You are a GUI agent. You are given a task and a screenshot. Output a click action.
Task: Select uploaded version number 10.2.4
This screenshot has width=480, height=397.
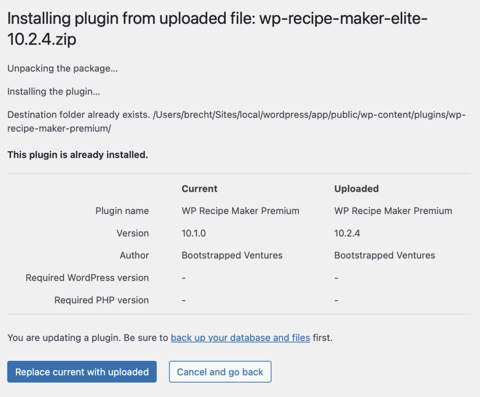tap(347, 233)
